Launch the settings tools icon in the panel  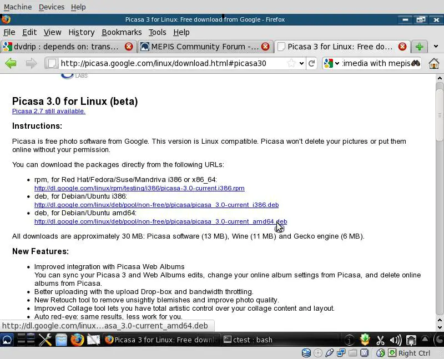(45, 340)
